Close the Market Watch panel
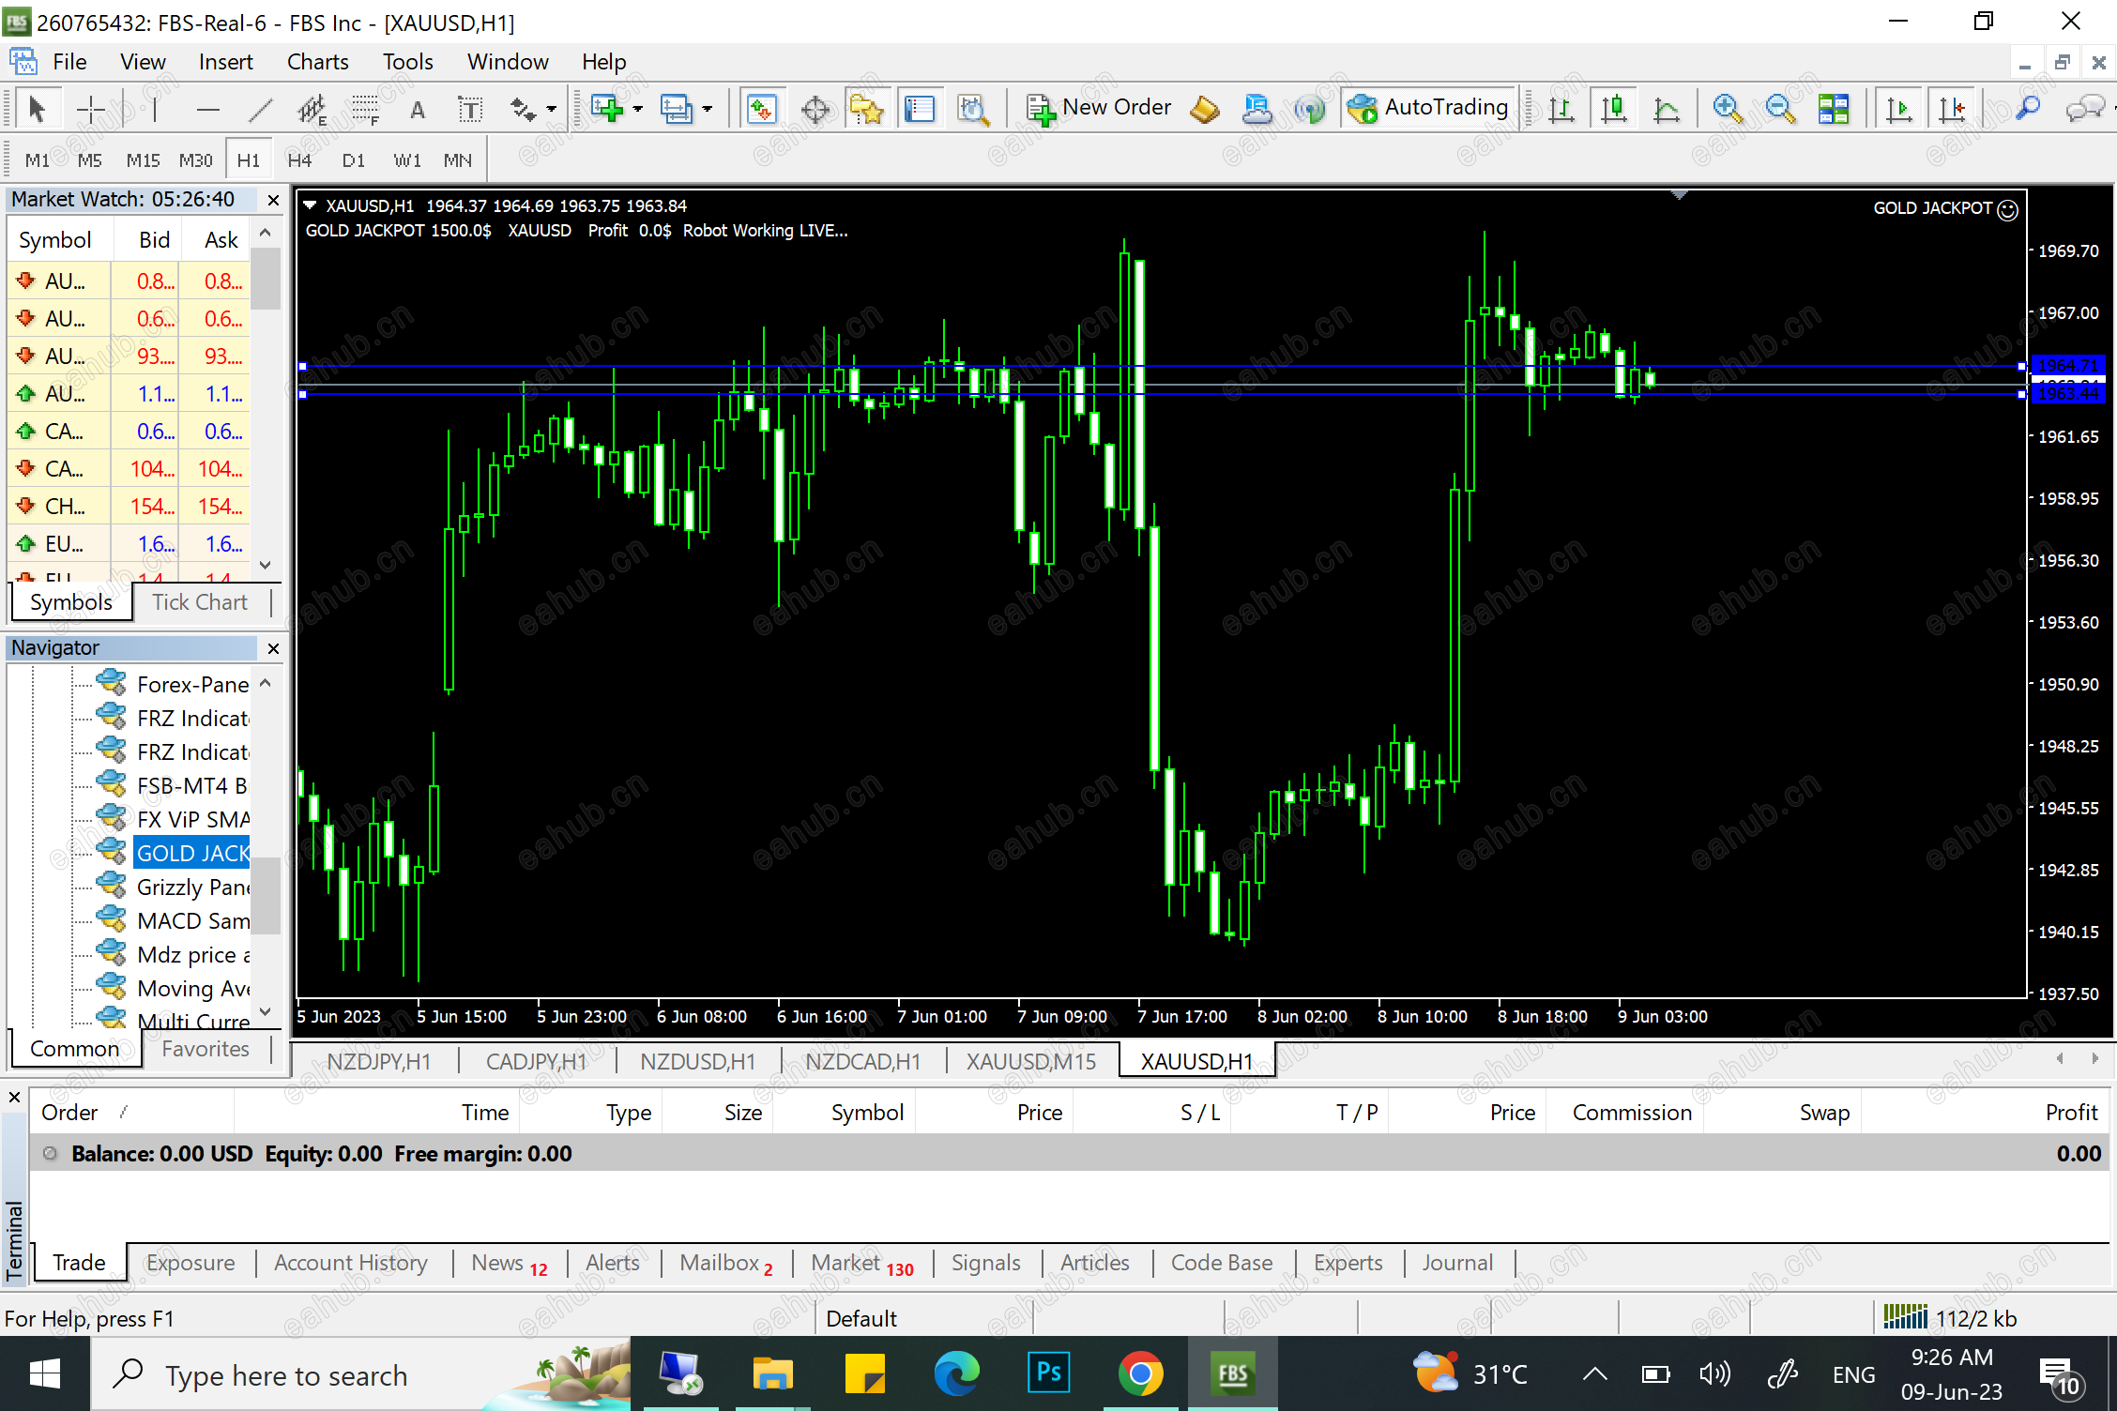 click(x=273, y=200)
